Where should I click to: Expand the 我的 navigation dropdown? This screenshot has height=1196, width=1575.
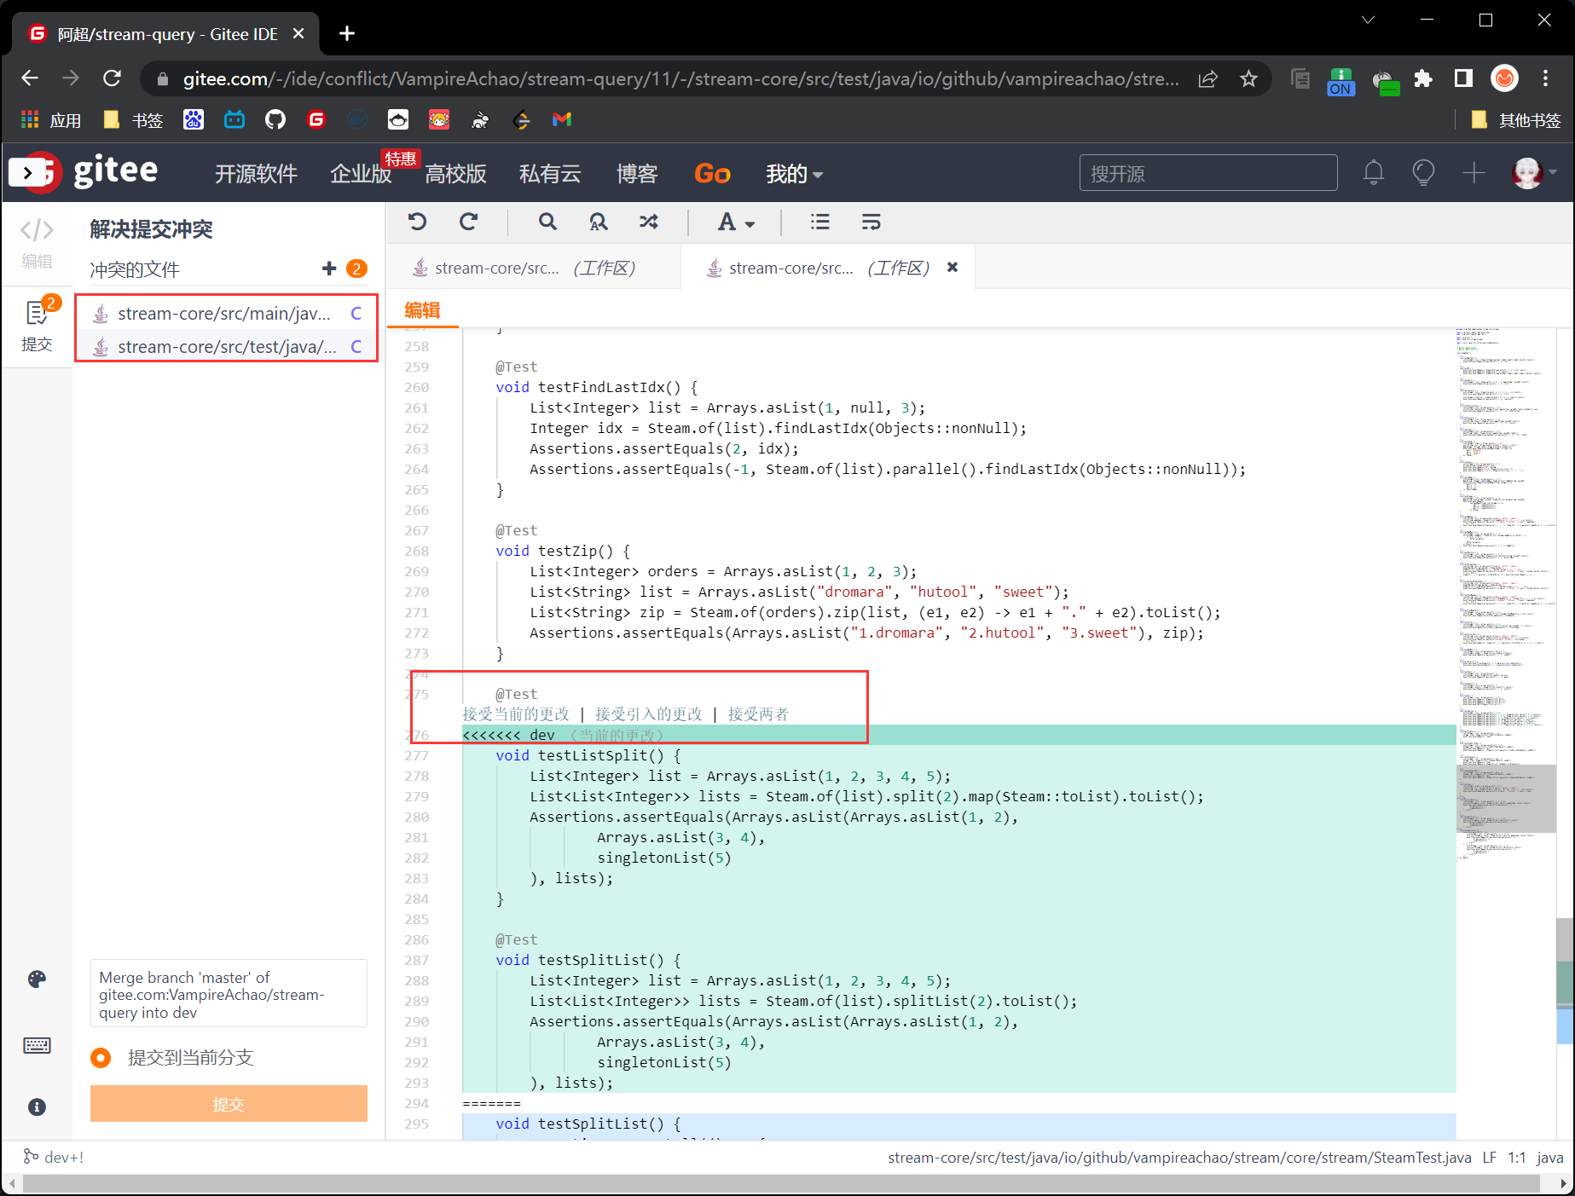[x=793, y=174]
